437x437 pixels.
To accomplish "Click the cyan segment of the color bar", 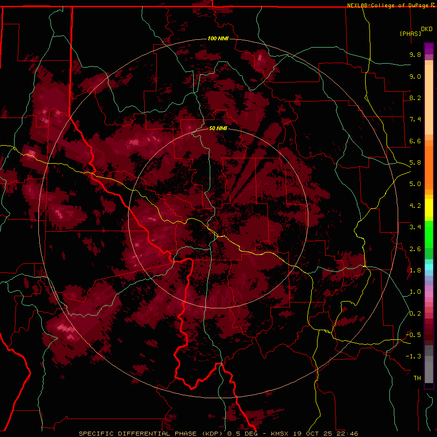I will point(429,267).
